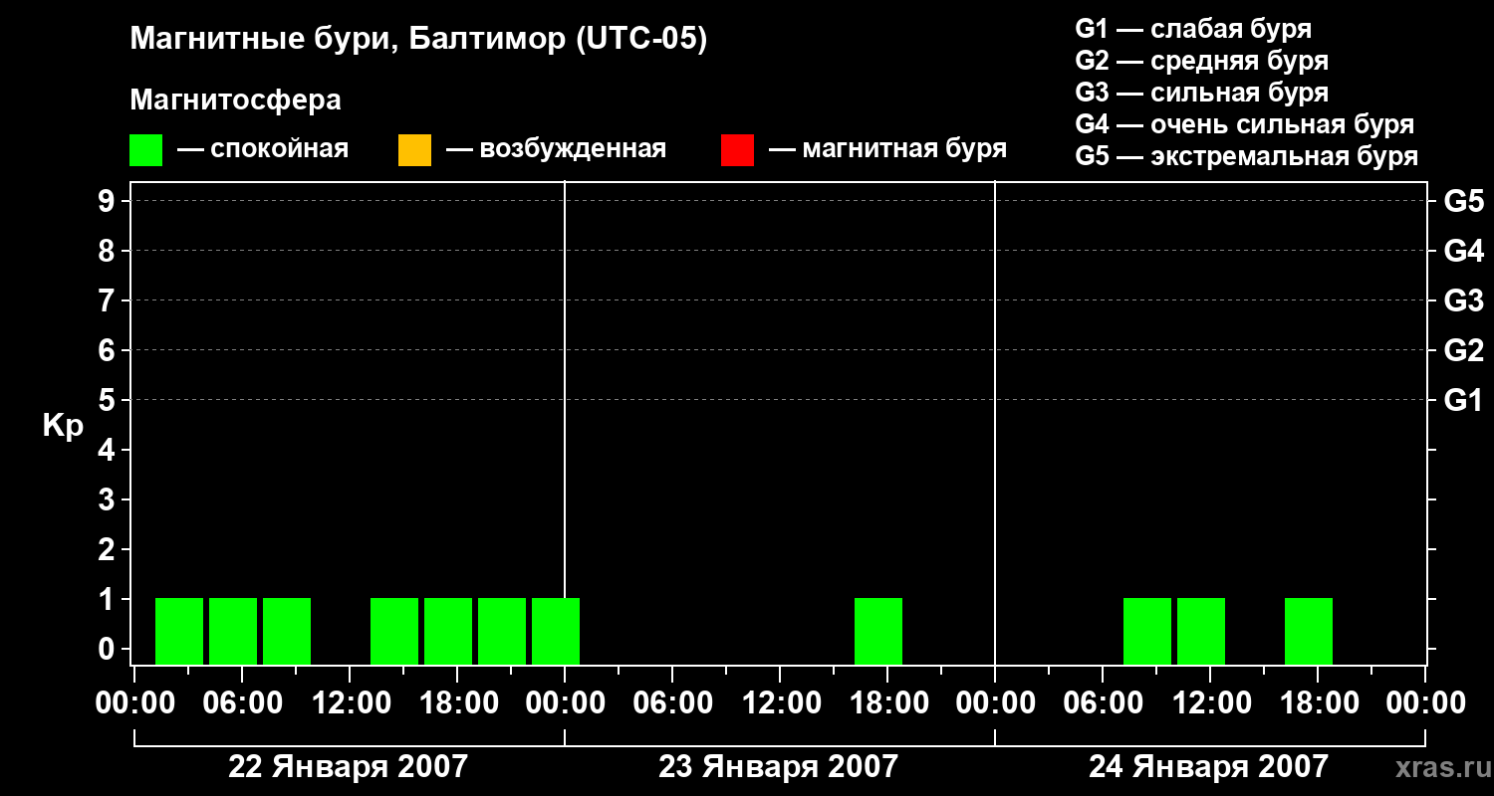
Task: Click the 12:00 tick label under 24 Января
Action: coord(1210,703)
